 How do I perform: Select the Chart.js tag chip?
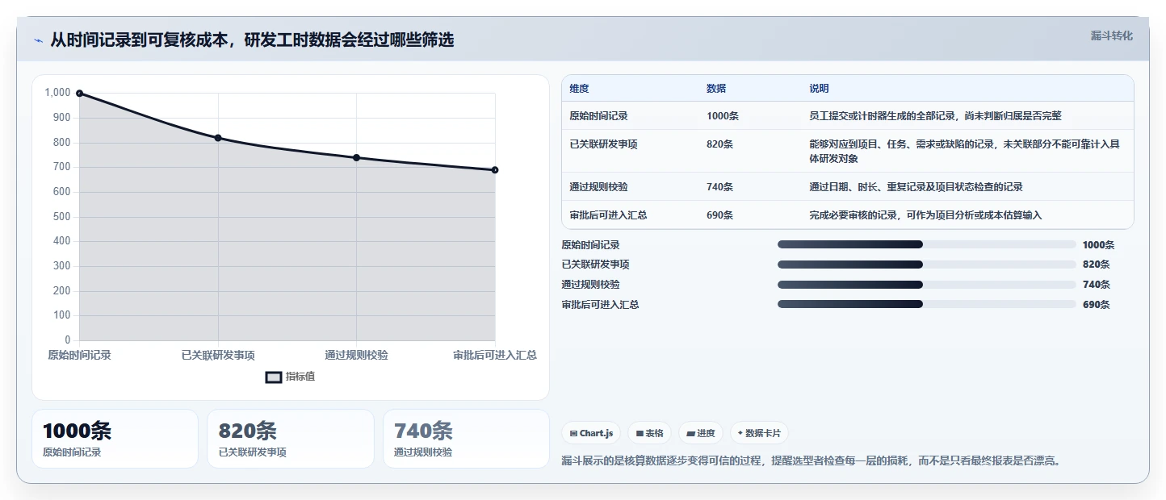tap(591, 433)
